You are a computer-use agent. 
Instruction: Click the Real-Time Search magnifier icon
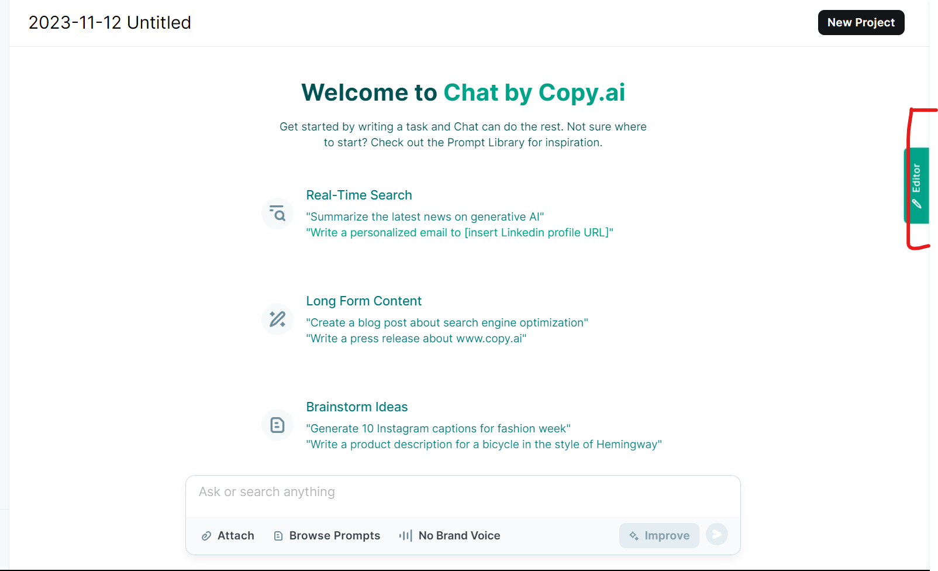tap(277, 214)
